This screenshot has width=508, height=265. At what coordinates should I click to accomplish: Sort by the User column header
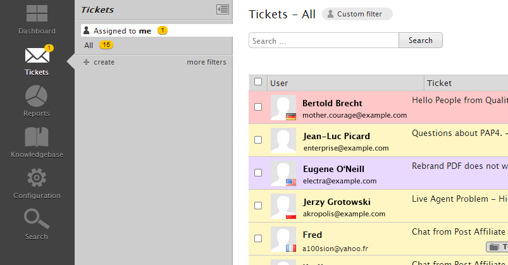(279, 83)
